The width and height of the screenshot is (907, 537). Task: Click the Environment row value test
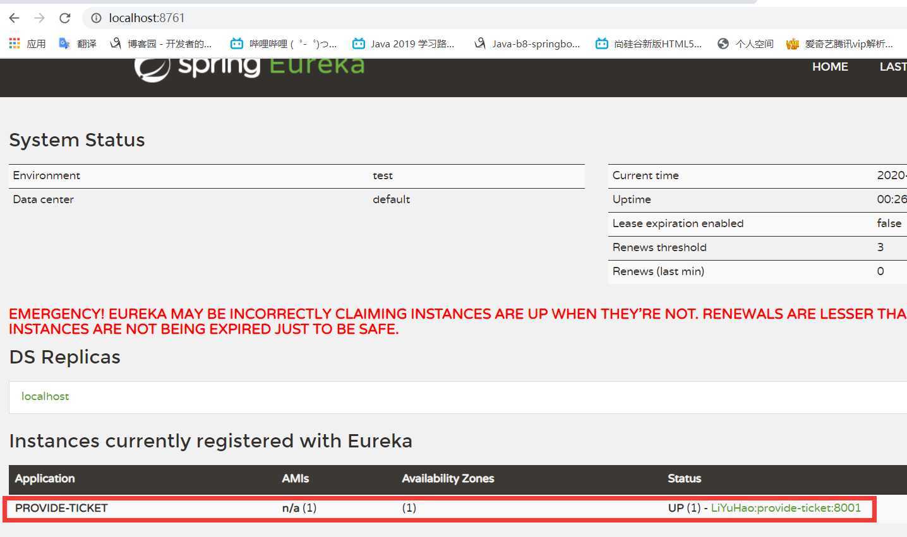point(383,175)
